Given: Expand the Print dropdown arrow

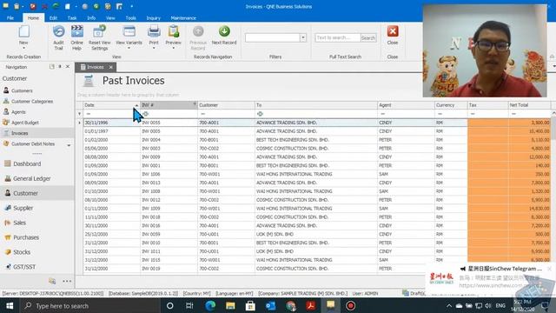Looking at the screenshot, I should click(x=154, y=48).
